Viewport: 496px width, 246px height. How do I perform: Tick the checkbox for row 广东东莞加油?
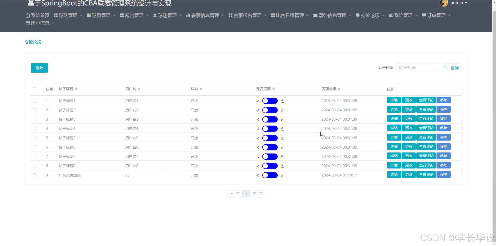click(x=35, y=175)
